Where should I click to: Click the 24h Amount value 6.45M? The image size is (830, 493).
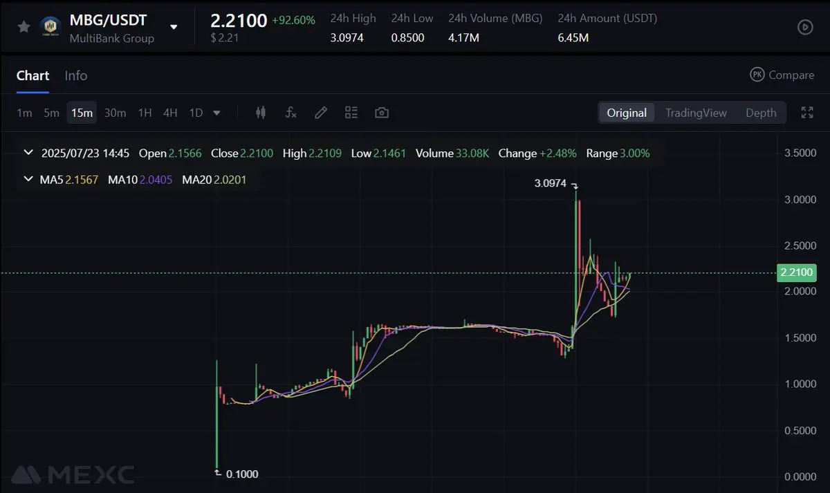tap(573, 37)
